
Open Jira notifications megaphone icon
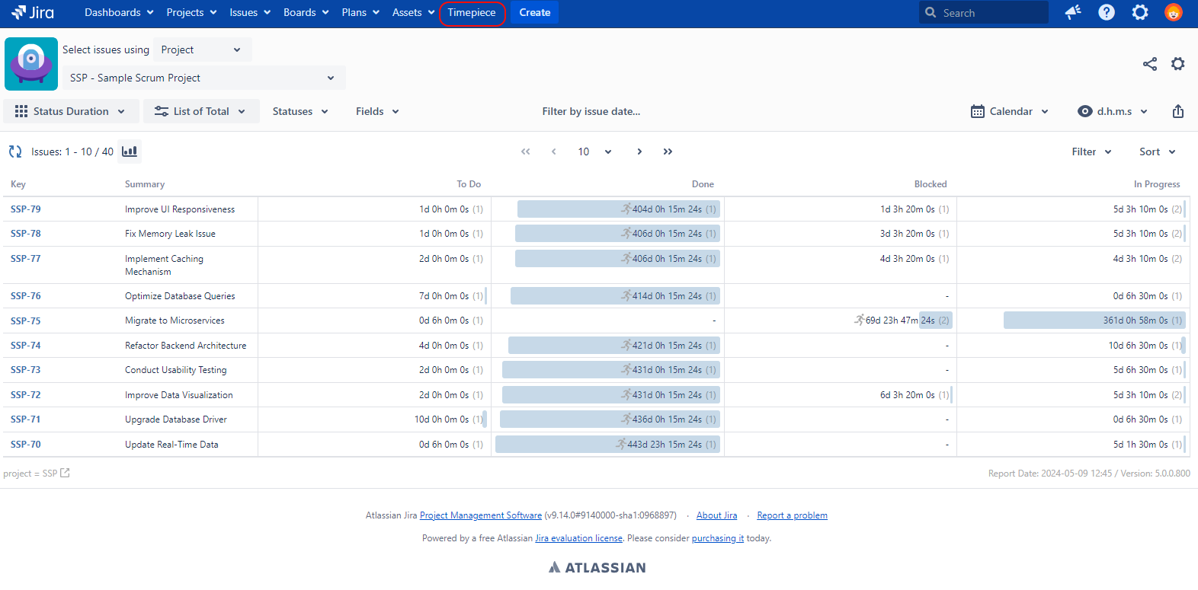point(1073,12)
